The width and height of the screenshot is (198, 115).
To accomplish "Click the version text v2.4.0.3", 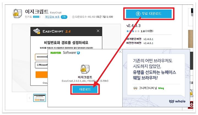I will [133, 26].
